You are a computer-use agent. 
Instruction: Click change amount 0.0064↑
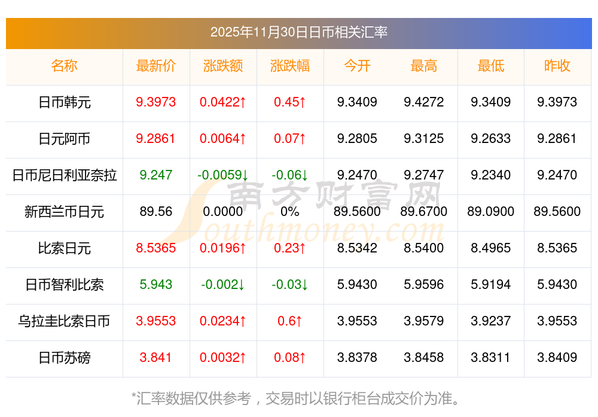[x=223, y=138]
